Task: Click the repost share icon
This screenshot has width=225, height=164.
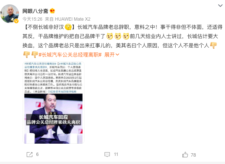Action: 30,154
